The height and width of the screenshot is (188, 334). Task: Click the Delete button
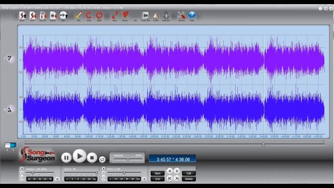(189, 179)
